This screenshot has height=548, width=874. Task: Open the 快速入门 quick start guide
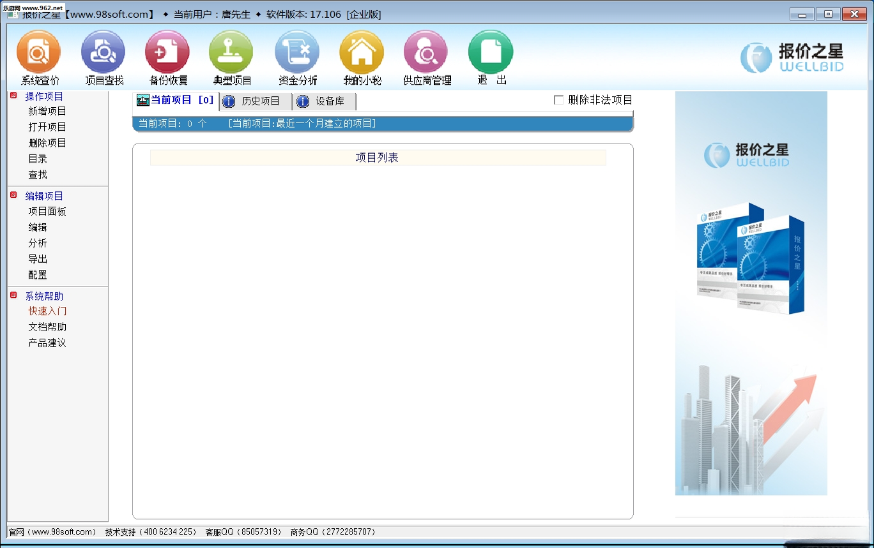(47, 311)
